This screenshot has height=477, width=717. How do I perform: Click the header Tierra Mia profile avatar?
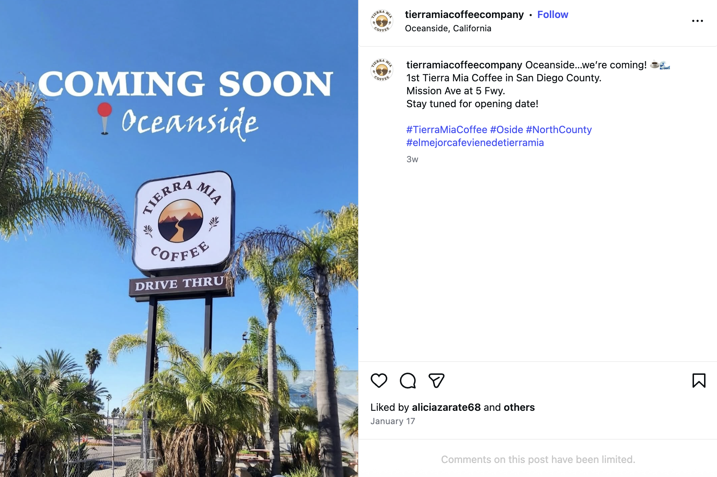(x=382, y=21)
